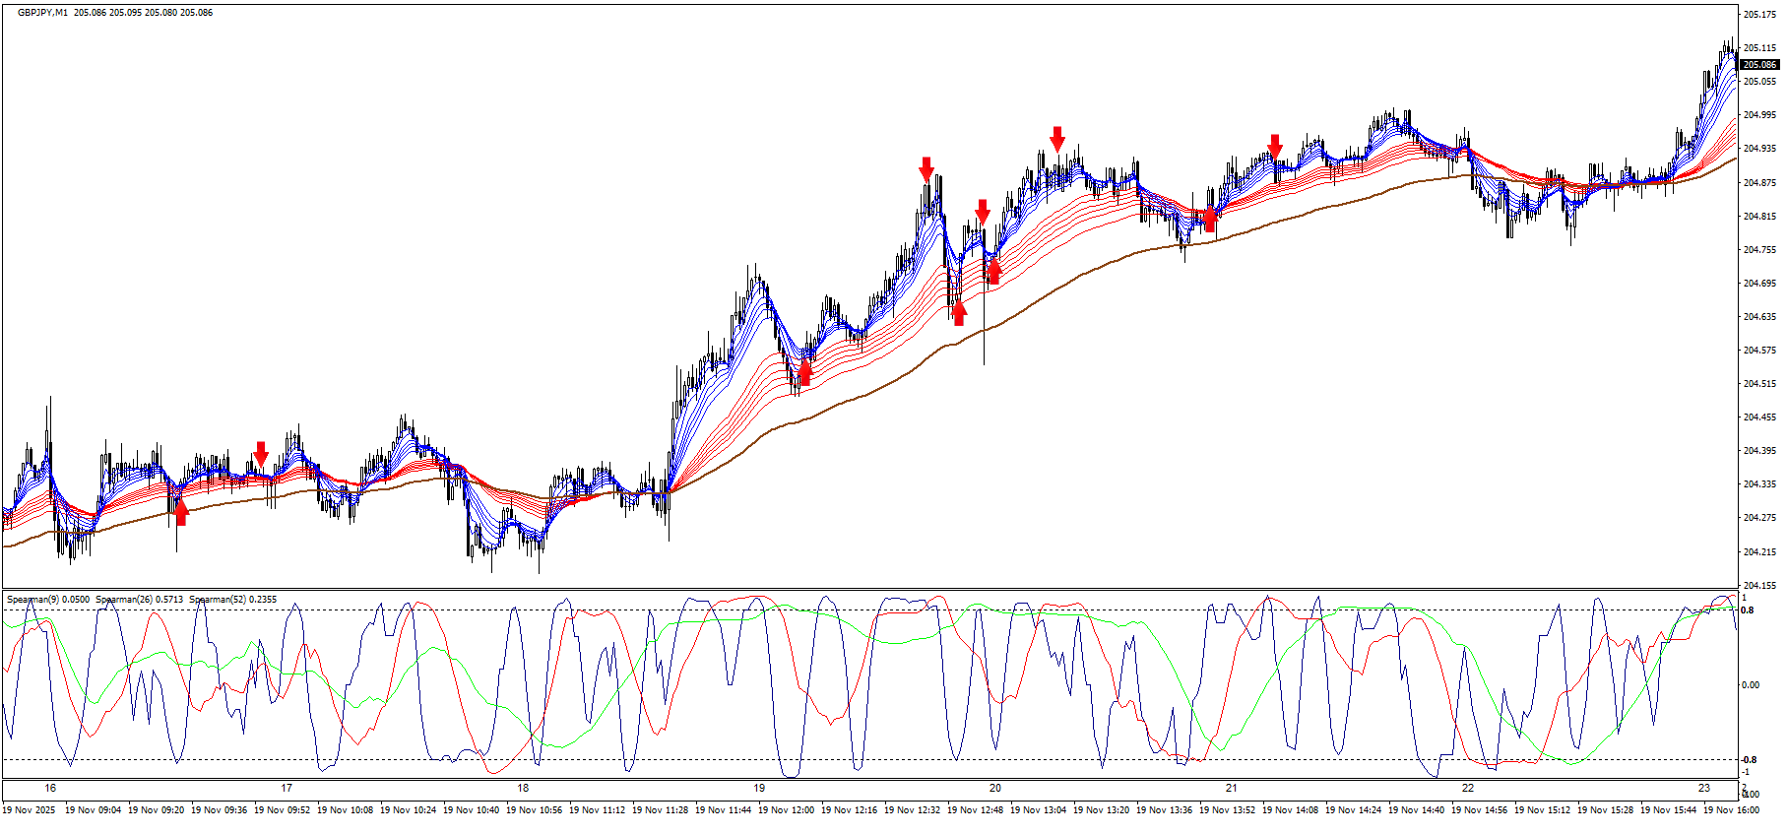Click hour marker 19 on timeline
1788x834 pixels.
(759, 788)
